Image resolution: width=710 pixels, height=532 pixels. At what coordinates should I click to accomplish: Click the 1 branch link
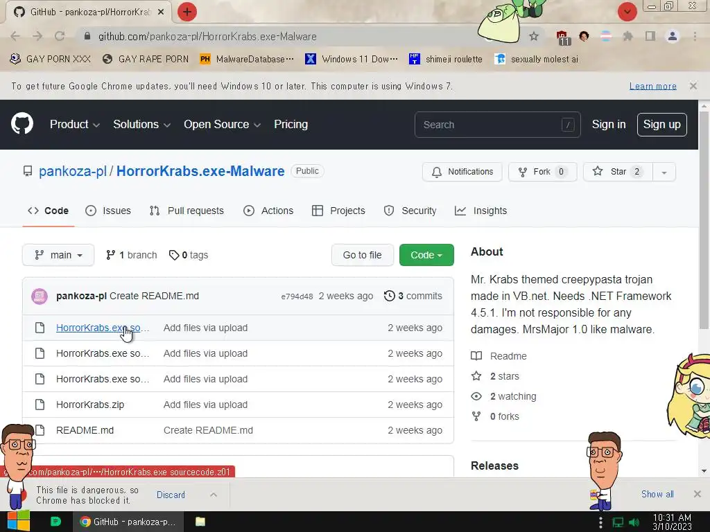(131, 255)
